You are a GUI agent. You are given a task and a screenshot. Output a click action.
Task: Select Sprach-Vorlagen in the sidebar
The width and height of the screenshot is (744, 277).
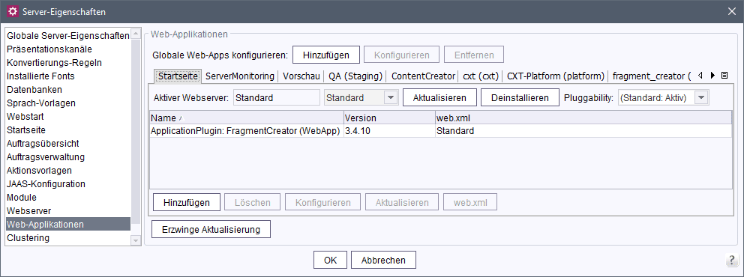(67, 103)
